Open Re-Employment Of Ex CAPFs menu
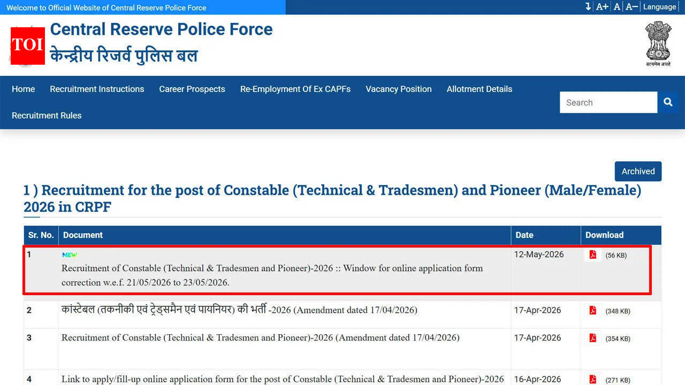This screenshot has width=685, height=385. point(295,89)
